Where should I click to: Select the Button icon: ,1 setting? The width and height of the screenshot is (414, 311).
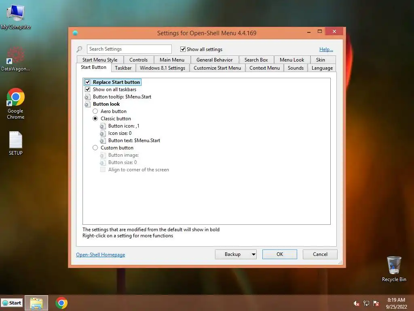click(124, 126)
